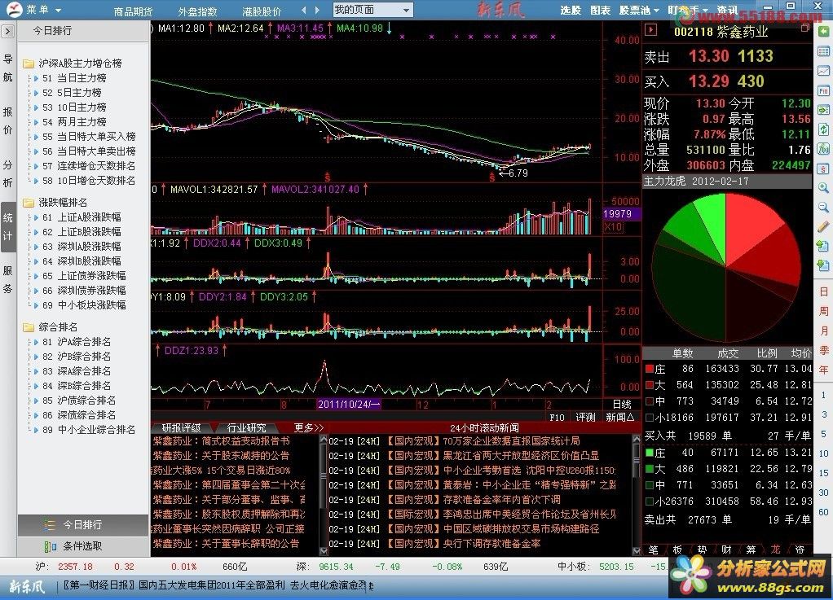Click the 条件选取 filter icon at sidebar bottom
833x600 pixels.
(51, 546)
